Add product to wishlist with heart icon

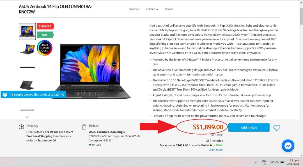coord(277,128)
